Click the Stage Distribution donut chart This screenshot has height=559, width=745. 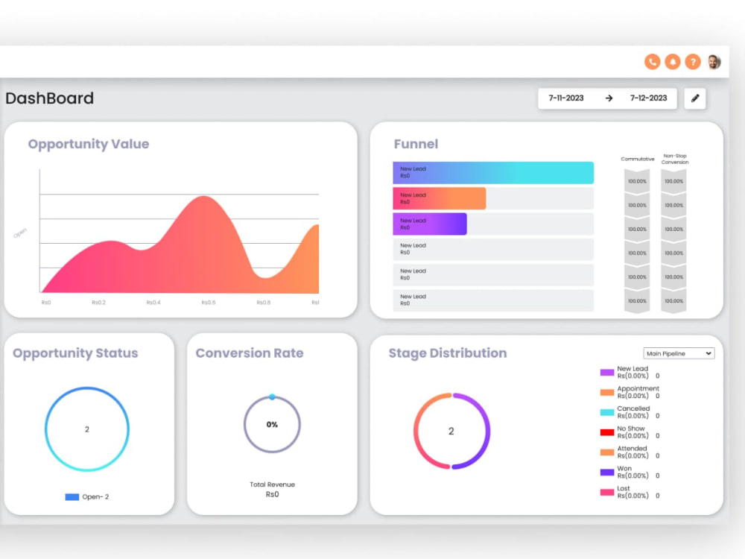pos(451,431)
